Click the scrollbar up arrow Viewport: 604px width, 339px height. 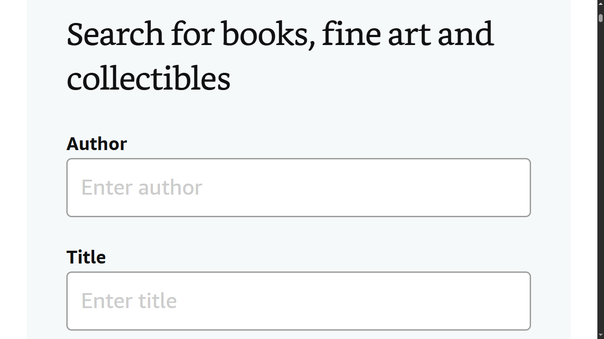point(600,4)
